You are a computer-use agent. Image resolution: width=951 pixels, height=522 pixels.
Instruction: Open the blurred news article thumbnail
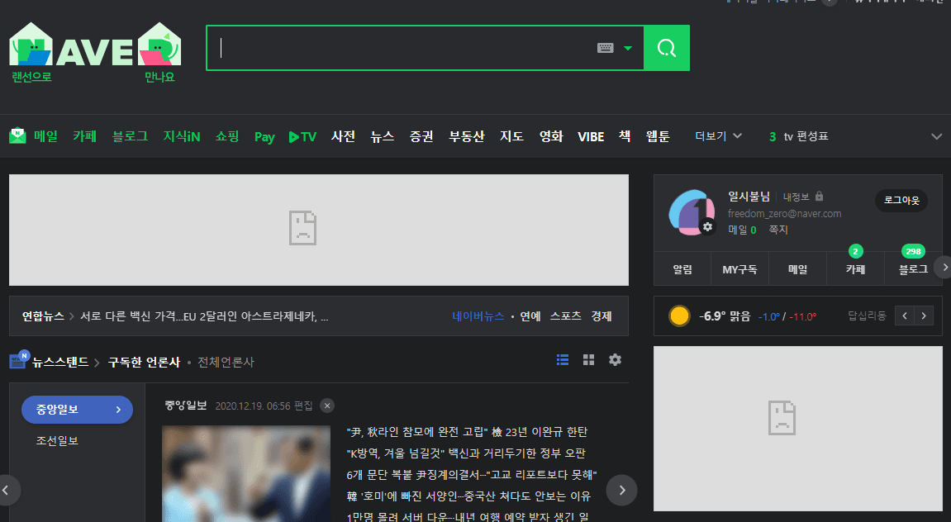246,473
